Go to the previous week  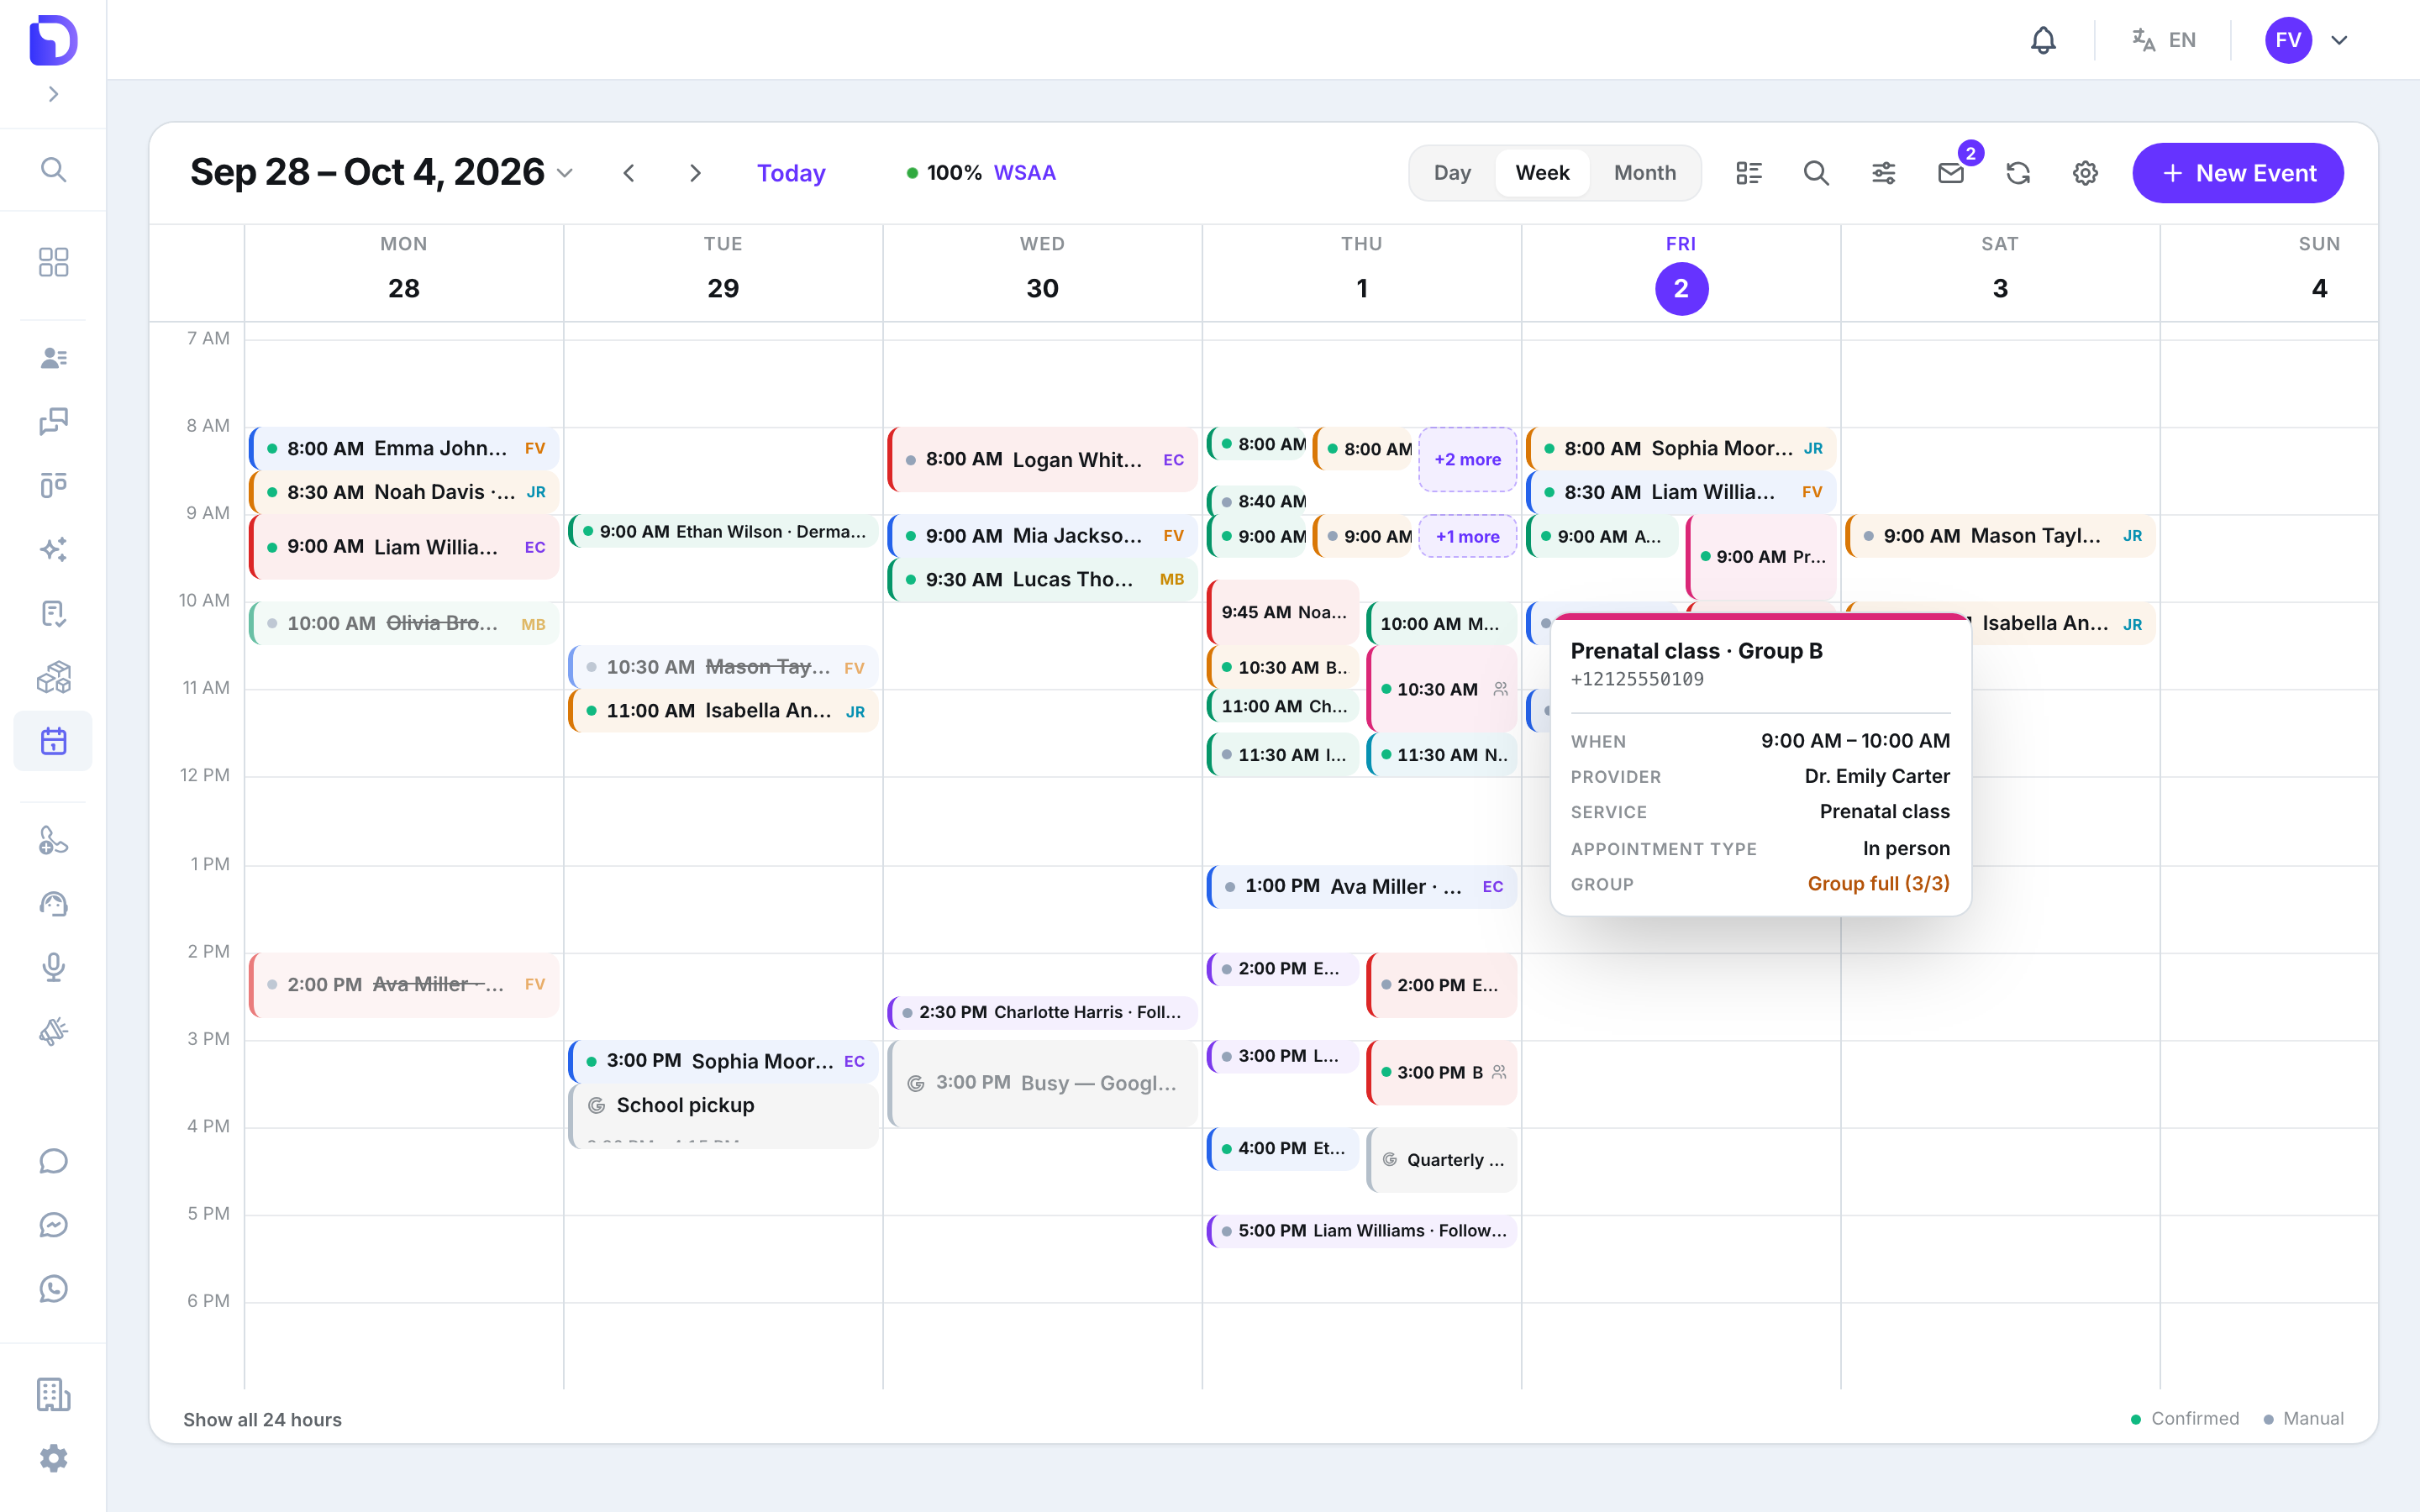629,173
